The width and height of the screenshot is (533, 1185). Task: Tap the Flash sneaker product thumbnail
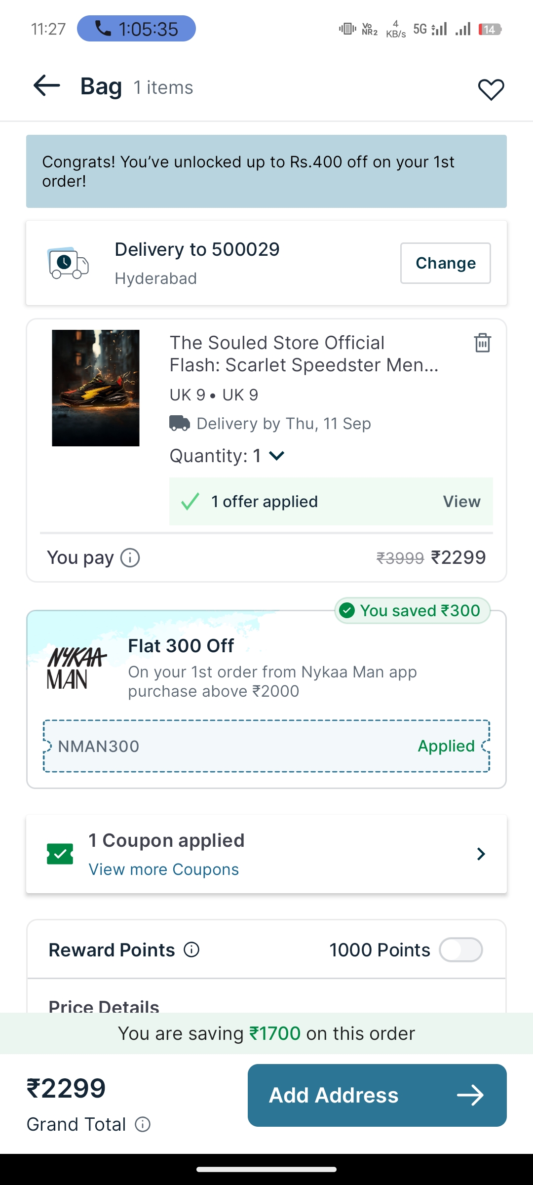96,388
